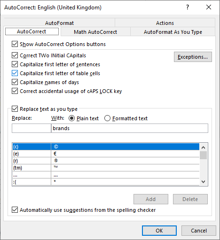220x240 pixels.
Task: Toggle Correct TWo INitial CApitals checkbox
Action: 15,55
